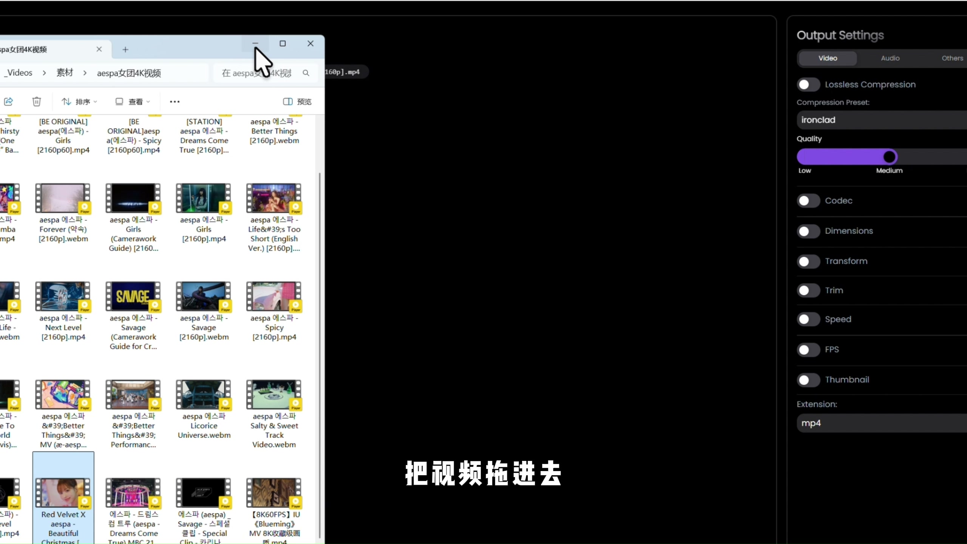This screenshot has height=544, width=967.
Task: Enable the Thumbnail toggle
Action: (x=808, y=380)
